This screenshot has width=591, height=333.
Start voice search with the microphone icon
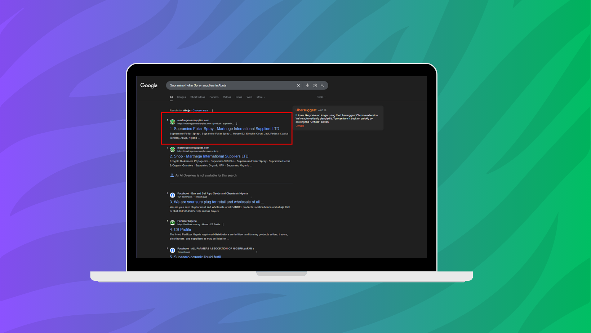(x=307, y=85)
